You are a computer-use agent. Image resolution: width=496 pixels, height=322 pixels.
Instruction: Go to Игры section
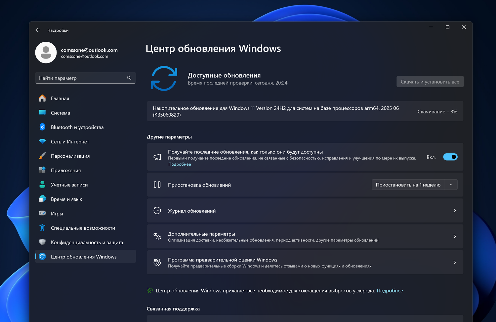[85, 214]
